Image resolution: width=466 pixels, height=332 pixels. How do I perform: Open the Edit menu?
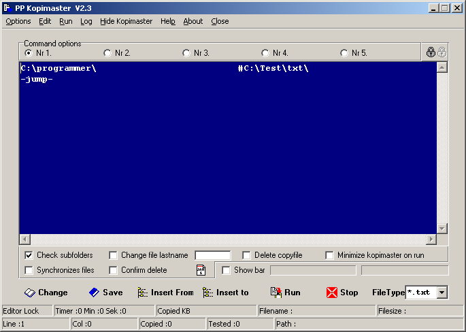[x=45, y=21]
